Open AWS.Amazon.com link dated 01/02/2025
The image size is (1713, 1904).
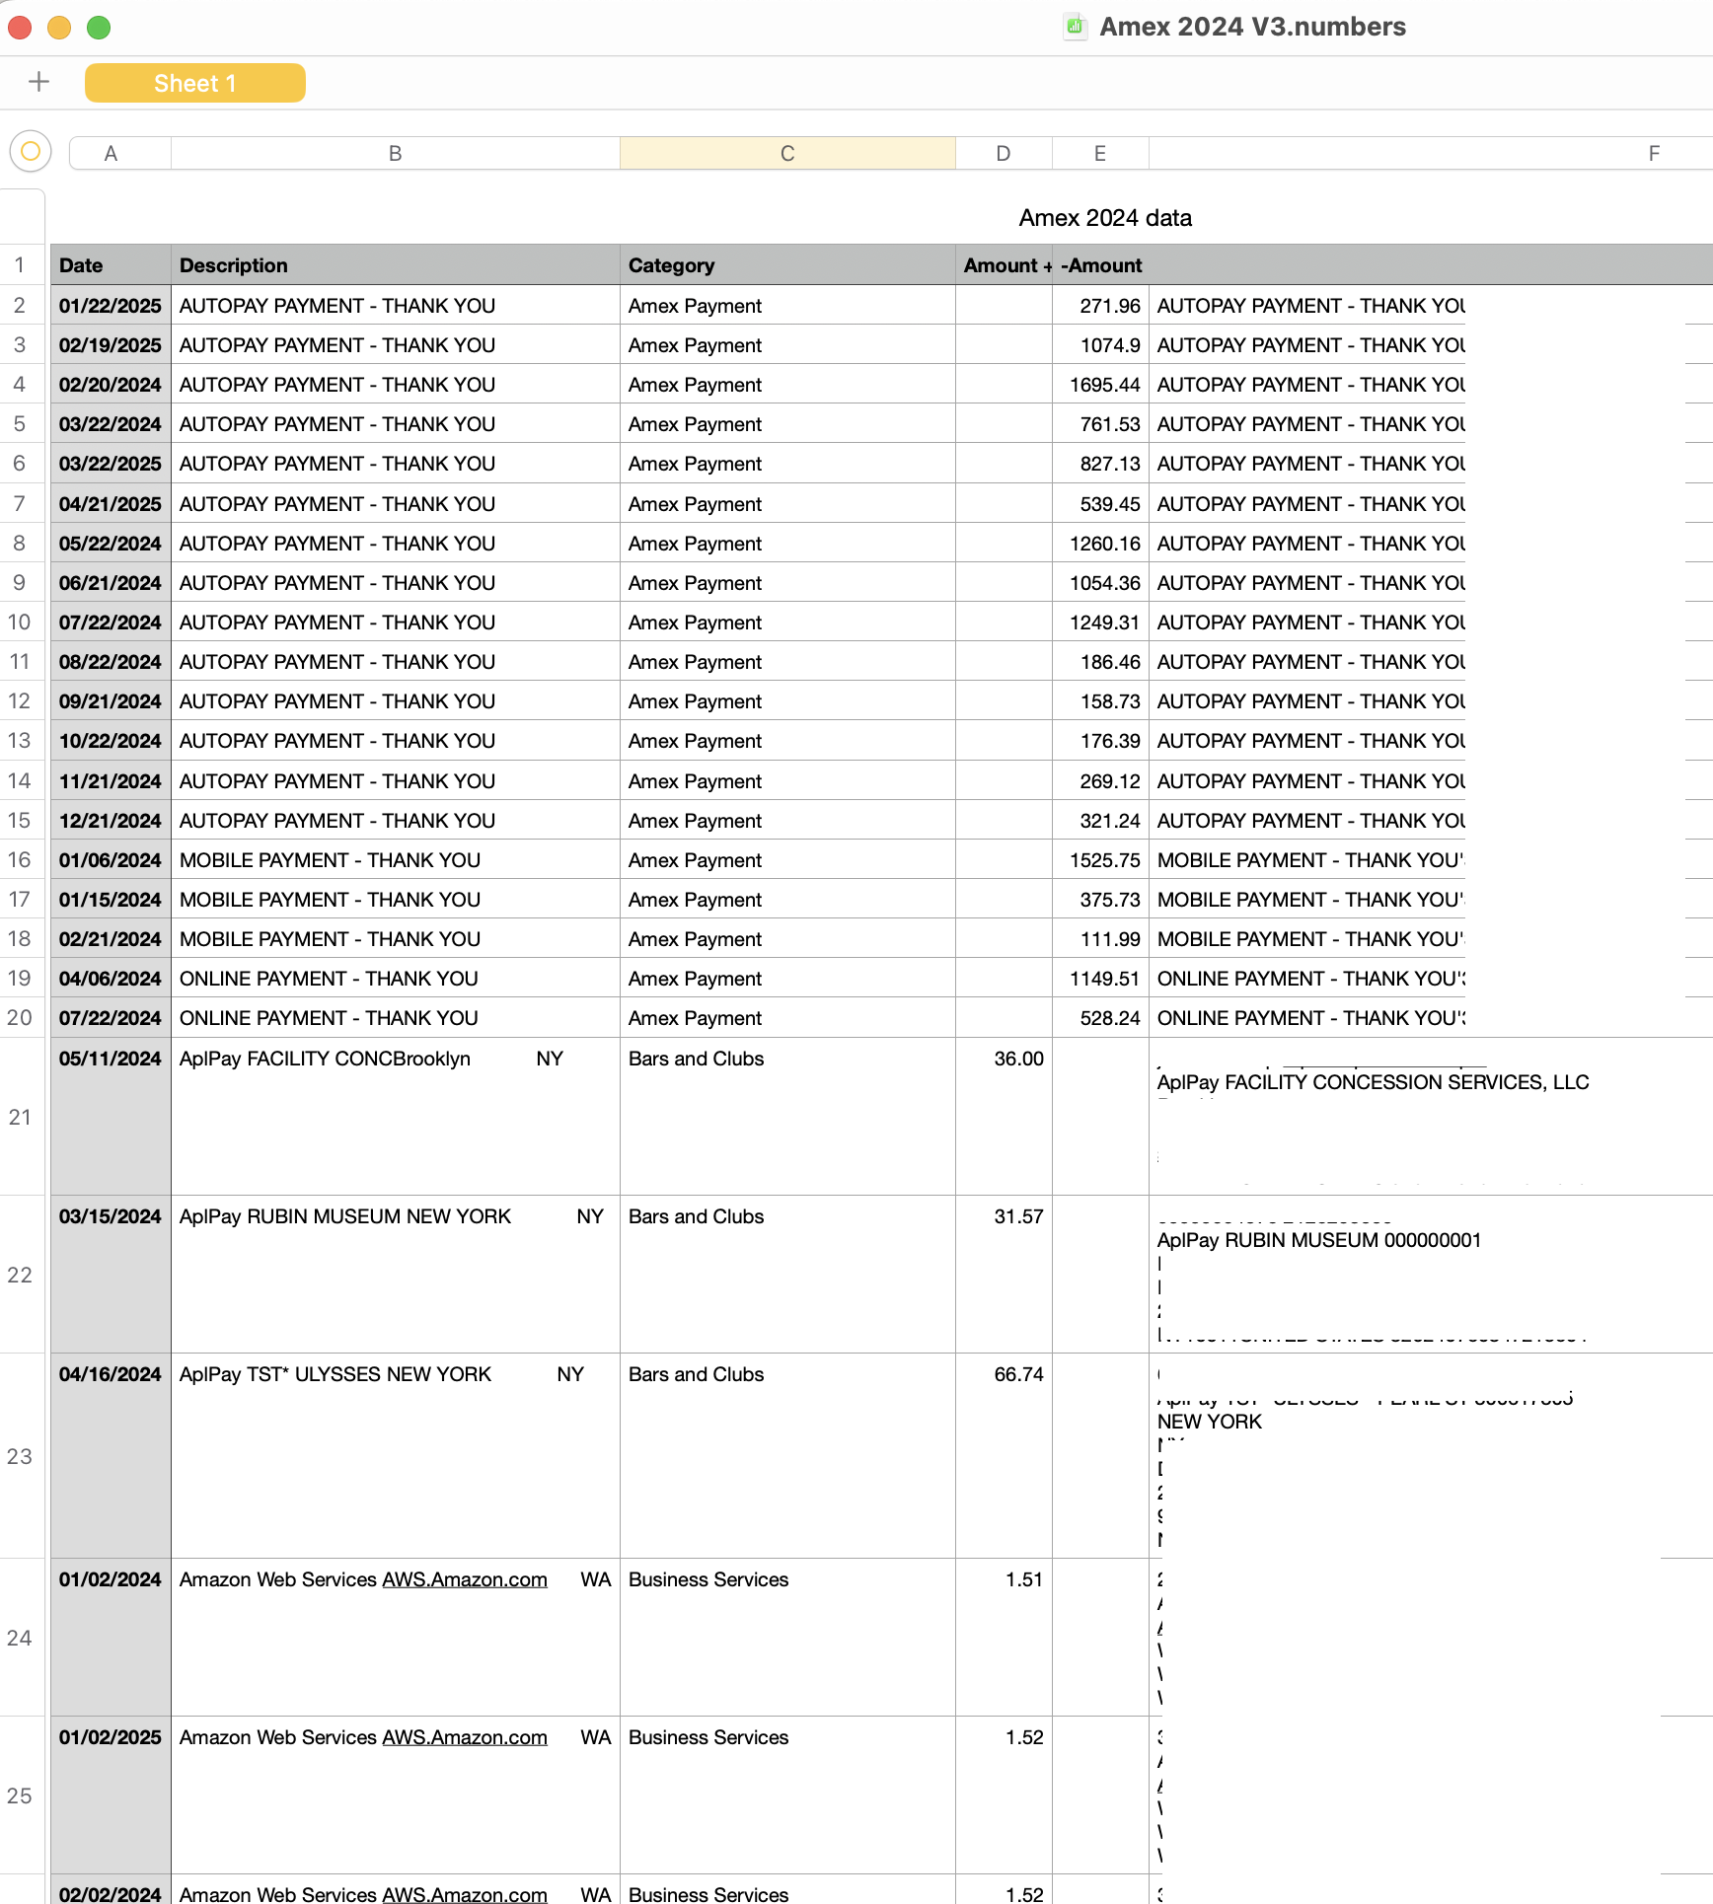(x=464, y=1737)
